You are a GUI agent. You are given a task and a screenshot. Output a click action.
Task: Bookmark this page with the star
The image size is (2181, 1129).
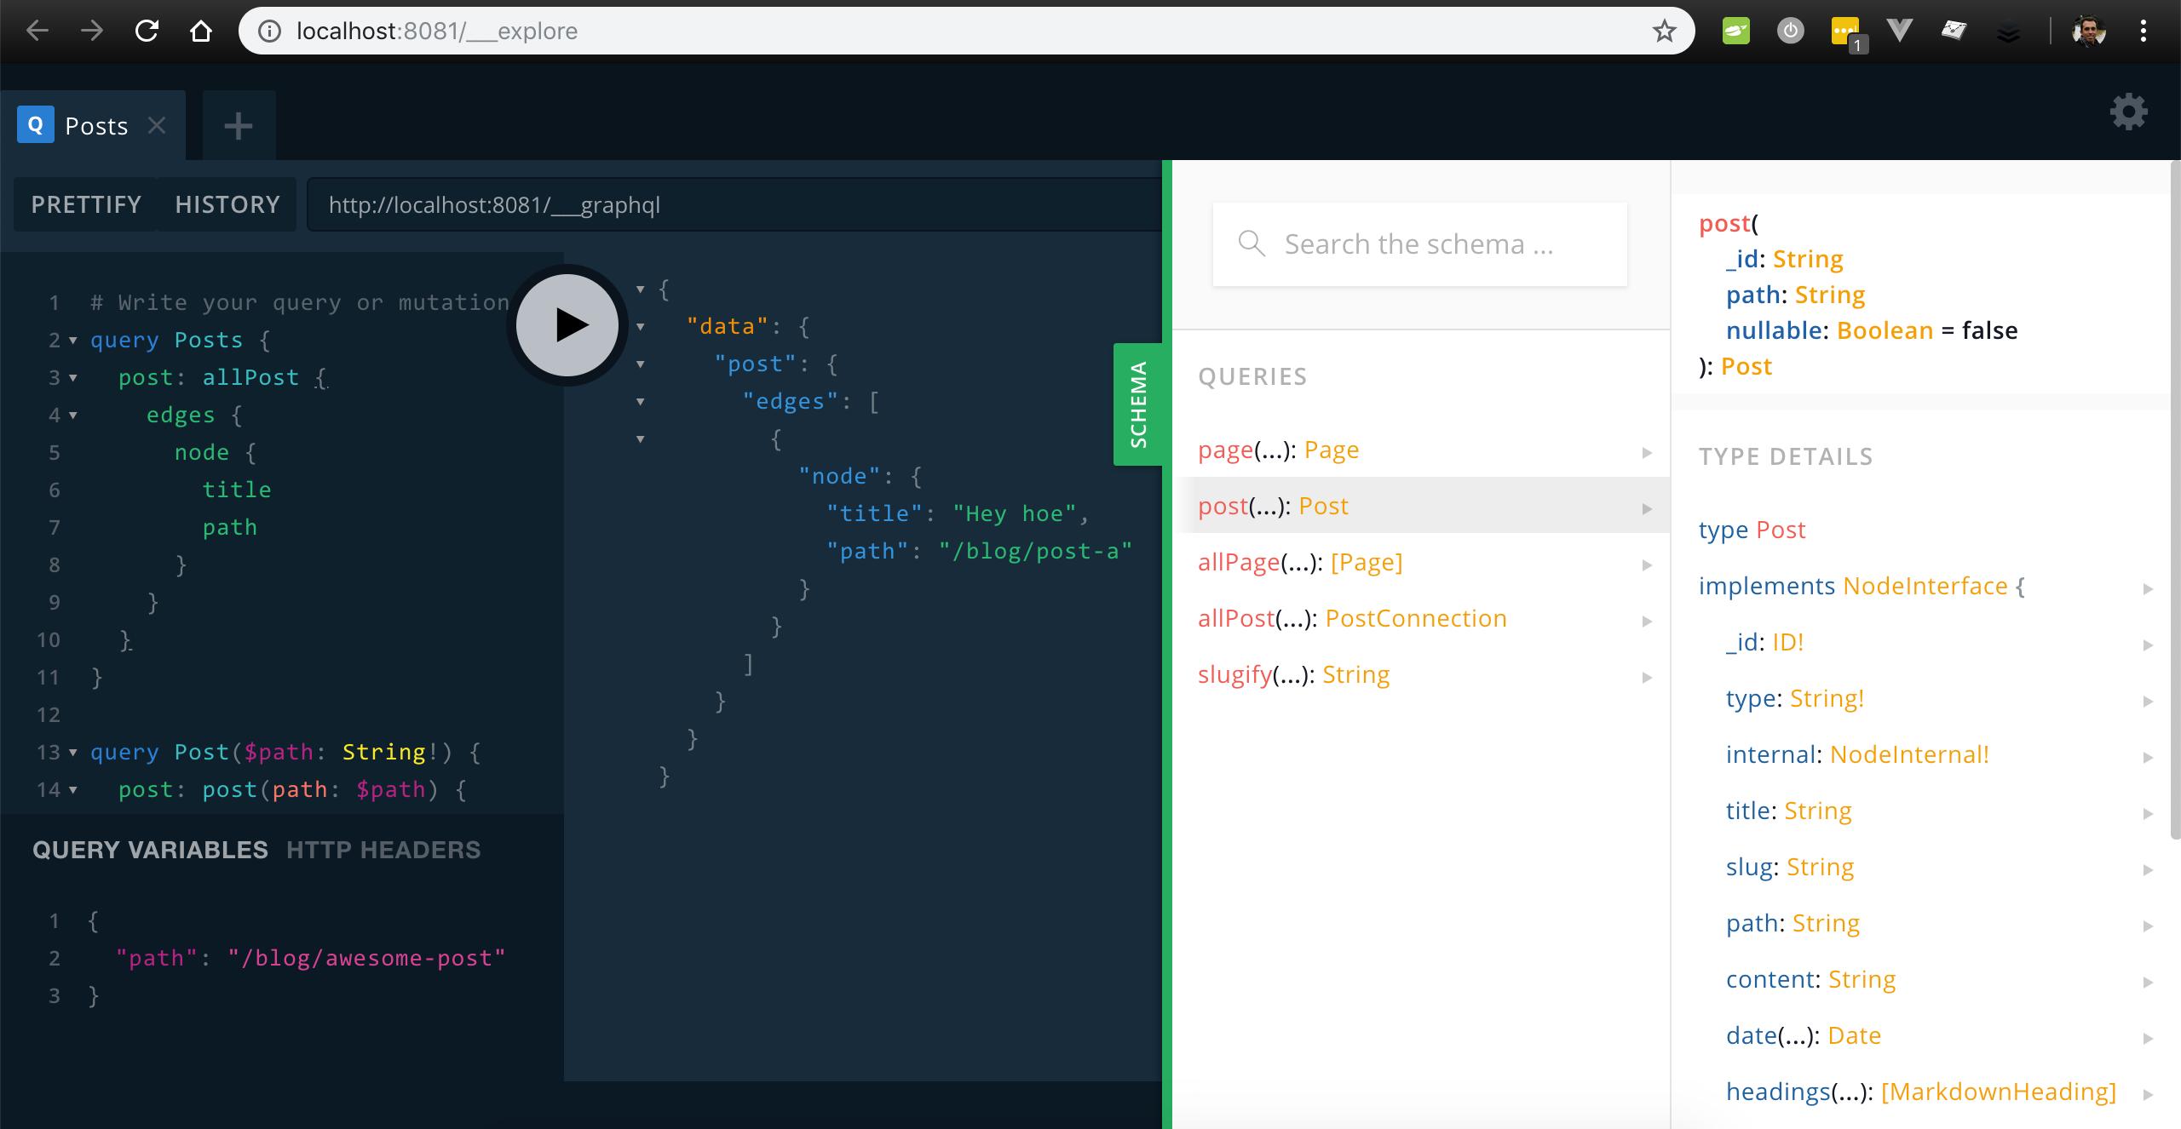point(1664,32)
